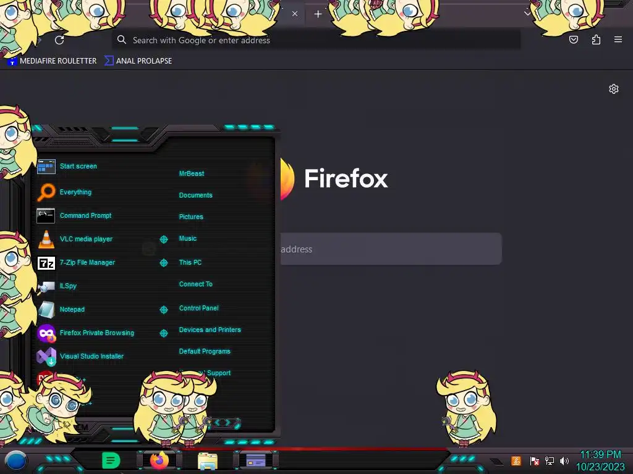Viewport: 633px width, 474px height.
Task: Open File Explorer from the taskbar
Action: [x=208, y=460]
